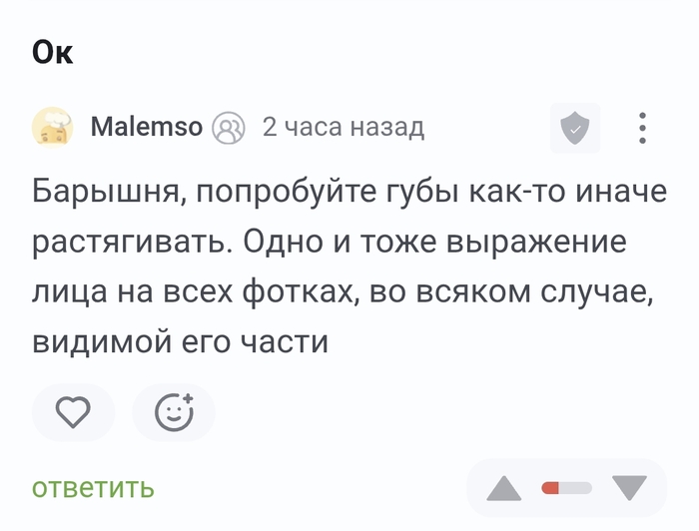Click the "2 часа назад" timestamp
Image resolution: width=699 pixels, height=531 pixels.
coord(343,128)
